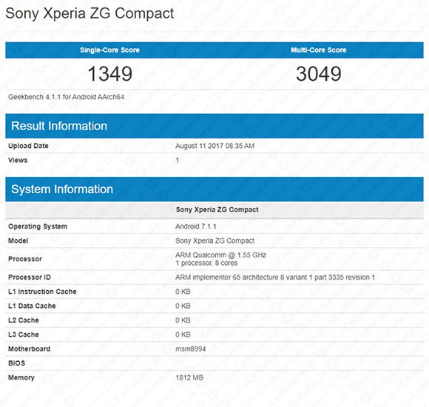This screenshot has height=407, width=429.
Task: Click the date 'August 11 2017 08:35 AM'
Action: pyautogui.click(x=215, y=146)
